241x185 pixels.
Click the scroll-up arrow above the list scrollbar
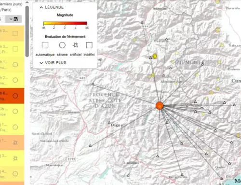(x=27, y=2)
